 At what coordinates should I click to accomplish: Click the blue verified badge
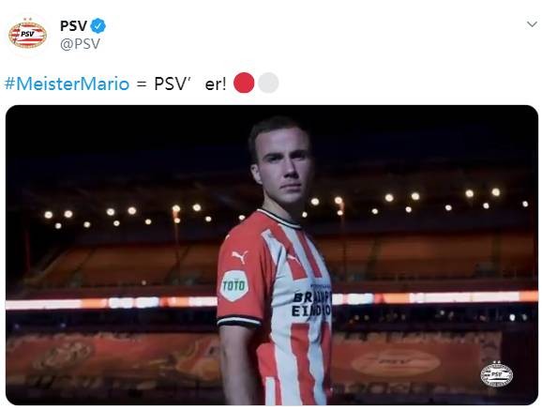98,26
